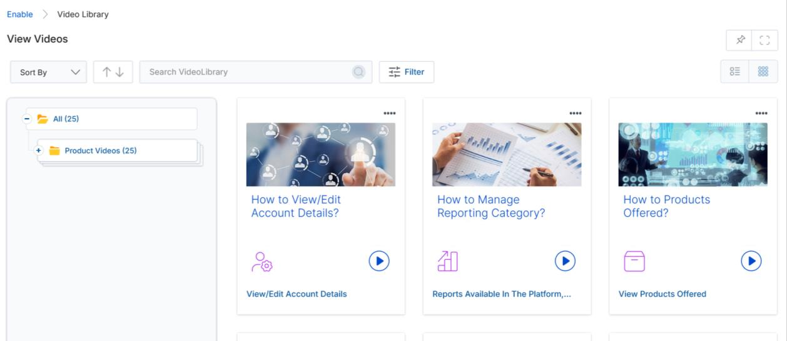Open more options on View/Edit Account Details card

click(389, 113)
